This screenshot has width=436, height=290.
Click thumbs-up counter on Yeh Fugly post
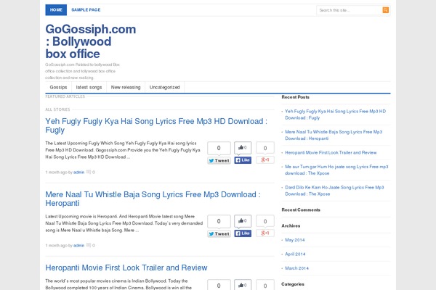tap(243, 148)
